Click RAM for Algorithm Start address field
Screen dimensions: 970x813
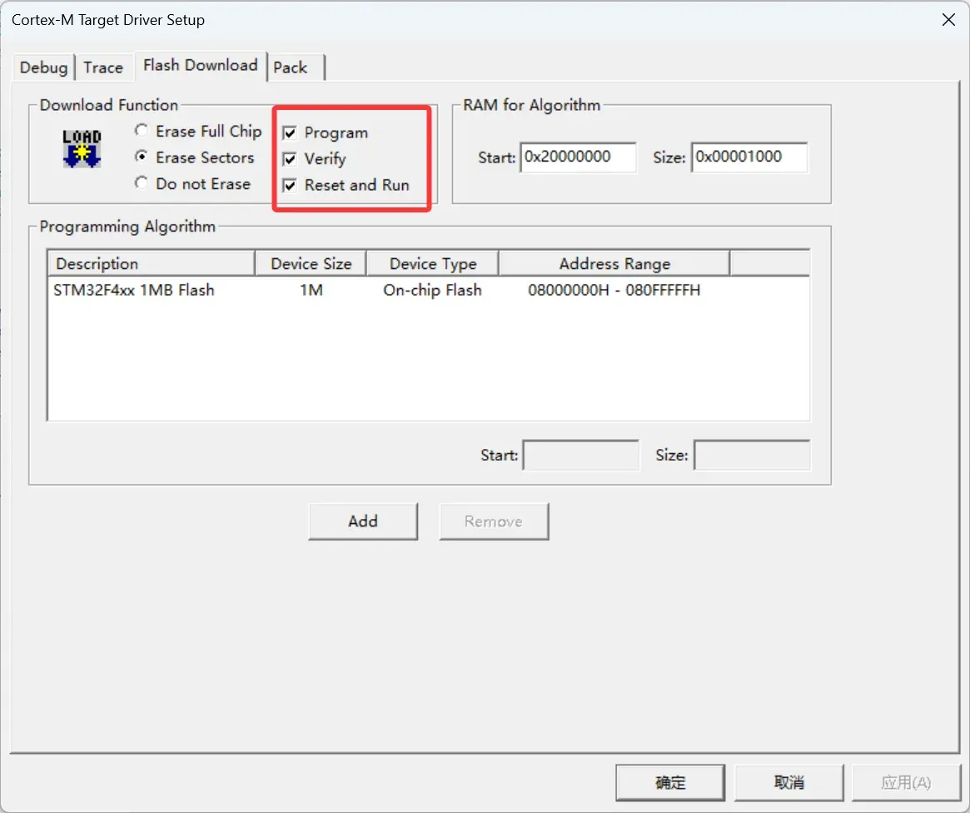click(578, 157)
